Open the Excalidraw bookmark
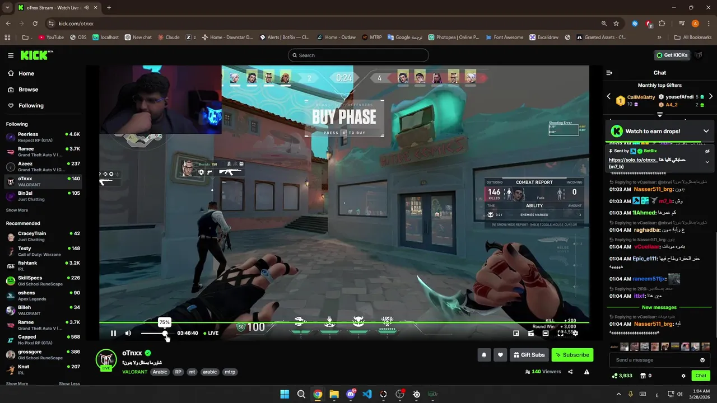717x403 pixels. [544, 38]
